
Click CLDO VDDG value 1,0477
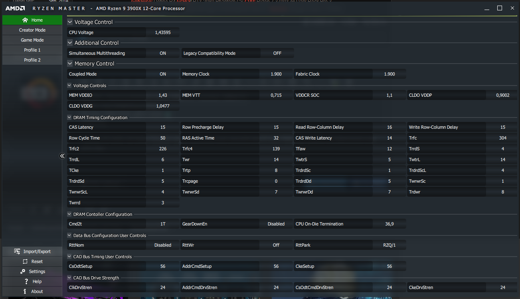(x=163, y=106)
